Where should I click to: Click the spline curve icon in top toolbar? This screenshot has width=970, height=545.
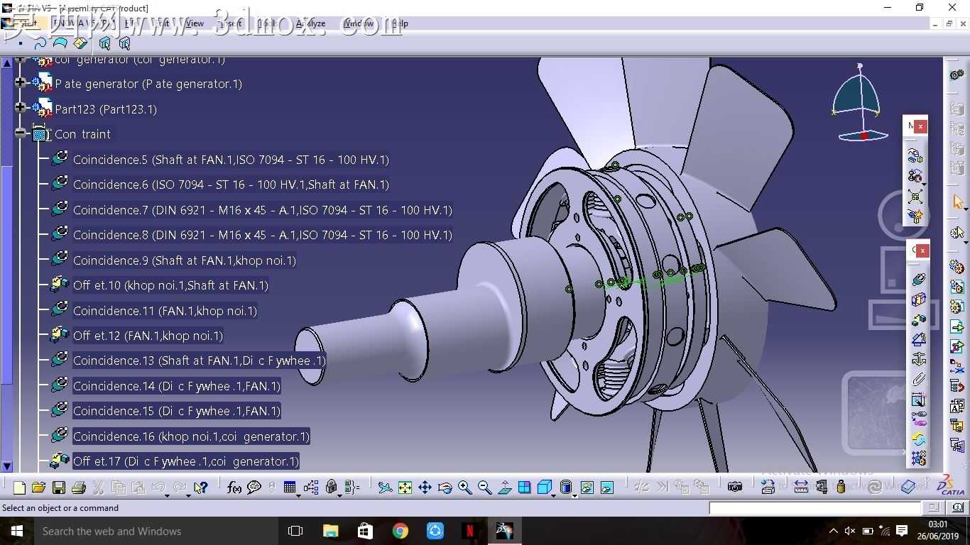pyautogui.click(x=40, y=44)
